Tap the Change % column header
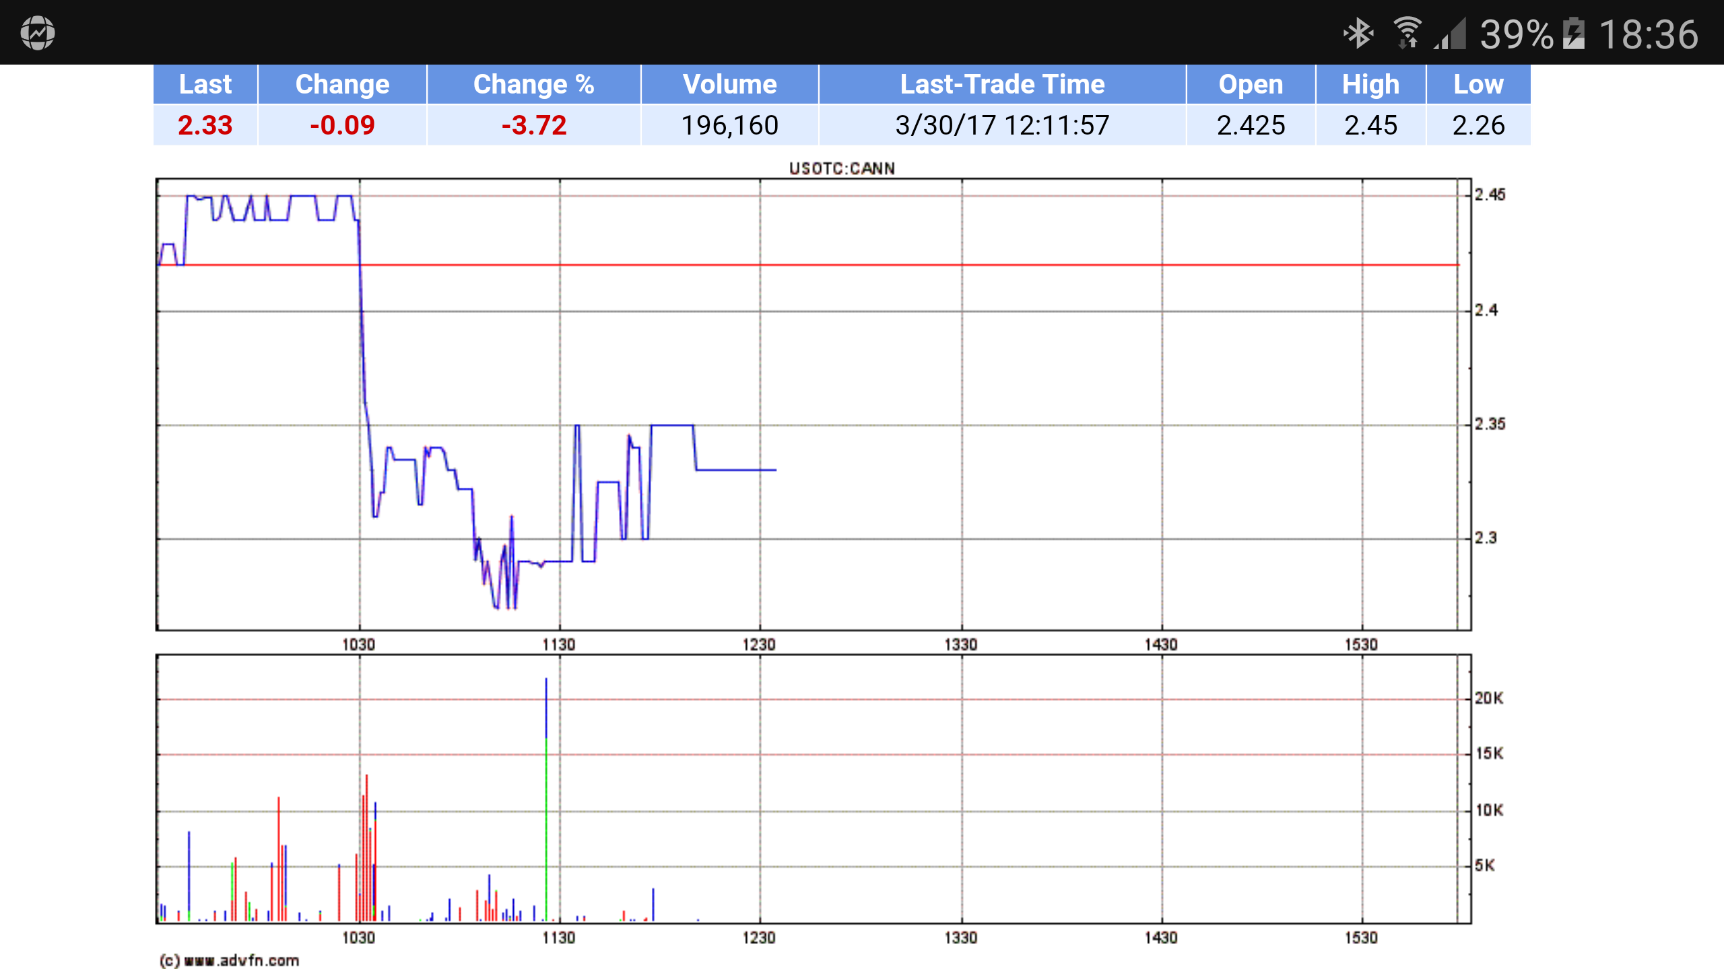The image size is (1724, 969). [x=533, y=84]
